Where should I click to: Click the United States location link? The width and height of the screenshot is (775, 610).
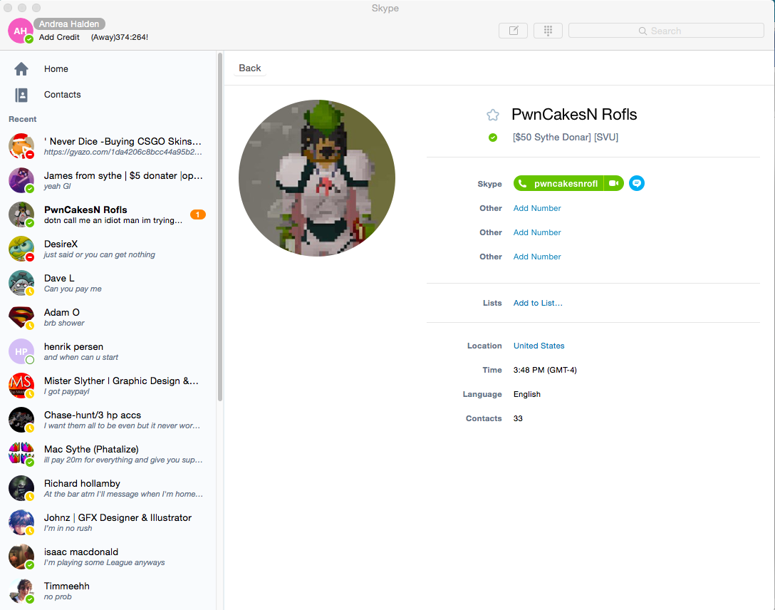pyautogui.click(x=539, y=346)
